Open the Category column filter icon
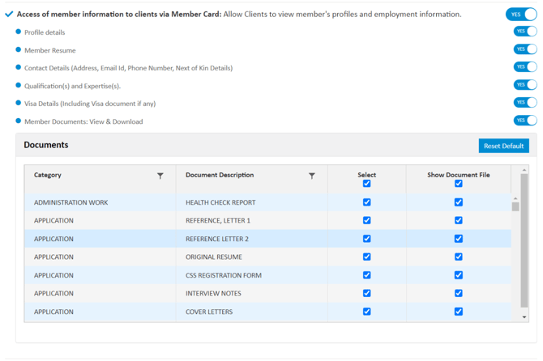The width and height of the screenshot is (543, 361). pos(160,176)
